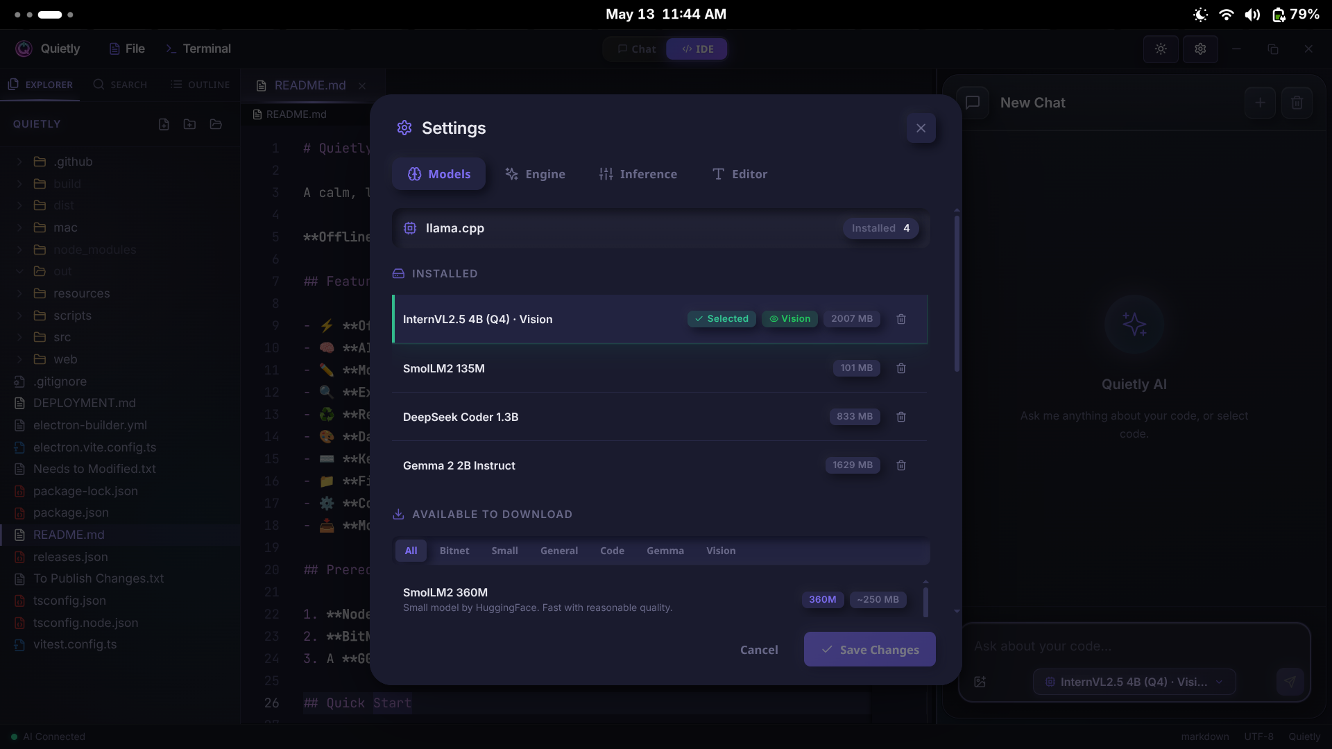Open volume control in system bar
The height and width of the screenshot is (749, 1332).
pos(1252,15)
